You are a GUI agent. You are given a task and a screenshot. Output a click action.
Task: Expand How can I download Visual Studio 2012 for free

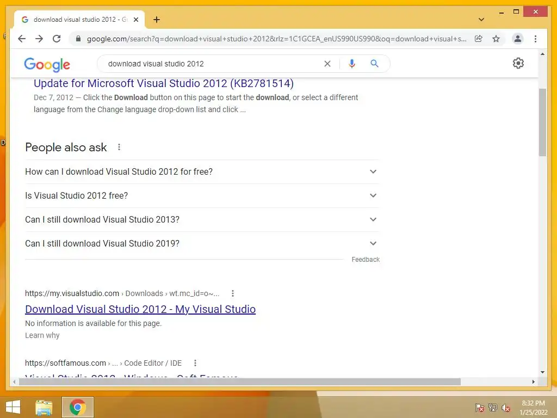pyautogui.click(x=202, y=171)
